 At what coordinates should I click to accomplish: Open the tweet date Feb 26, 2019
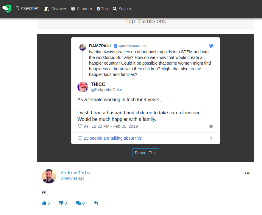[115, 126]
